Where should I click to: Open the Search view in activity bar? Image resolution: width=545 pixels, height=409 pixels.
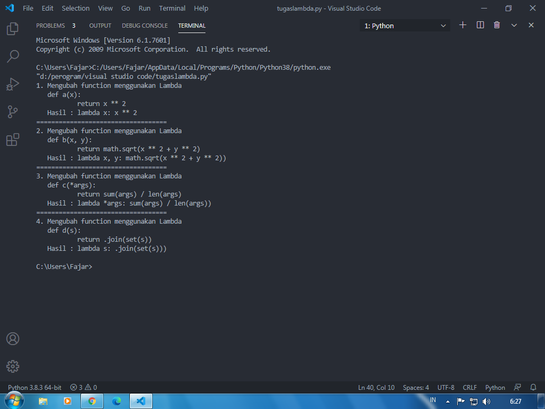pos(13,56)
